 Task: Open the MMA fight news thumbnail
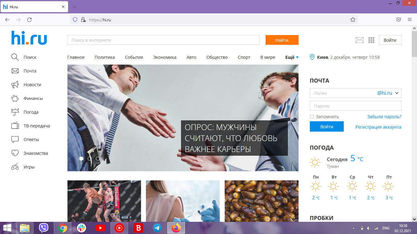[x=104, y=201]
